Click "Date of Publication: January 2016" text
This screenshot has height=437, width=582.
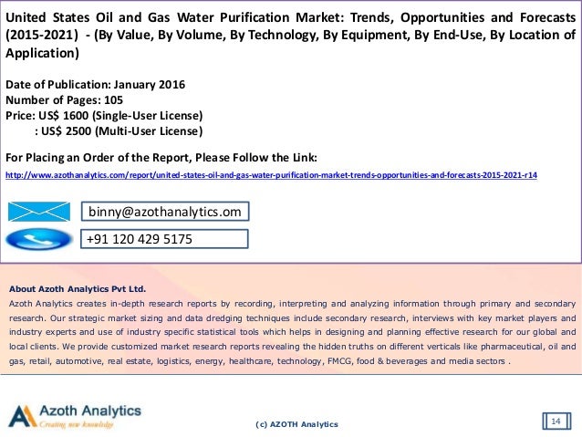tap(95, 85)
